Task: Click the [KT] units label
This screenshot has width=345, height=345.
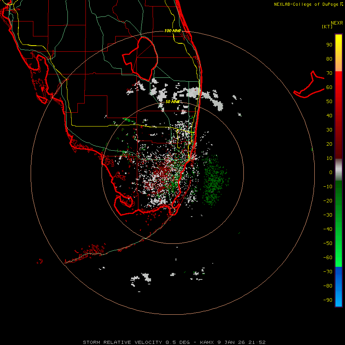Action: (327, 26)
